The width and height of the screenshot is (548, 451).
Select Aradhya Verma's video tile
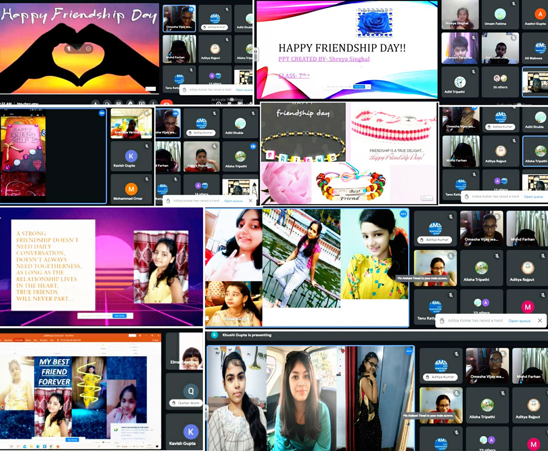131,123
